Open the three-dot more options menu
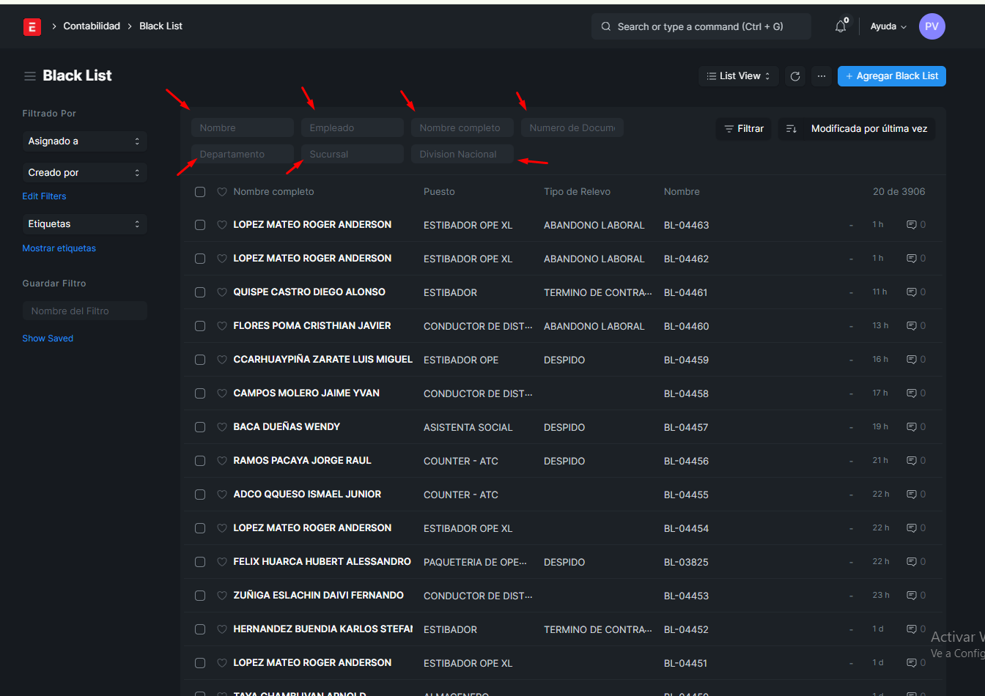Viewport: 985px width, 696px height. (x=822, y=76)
